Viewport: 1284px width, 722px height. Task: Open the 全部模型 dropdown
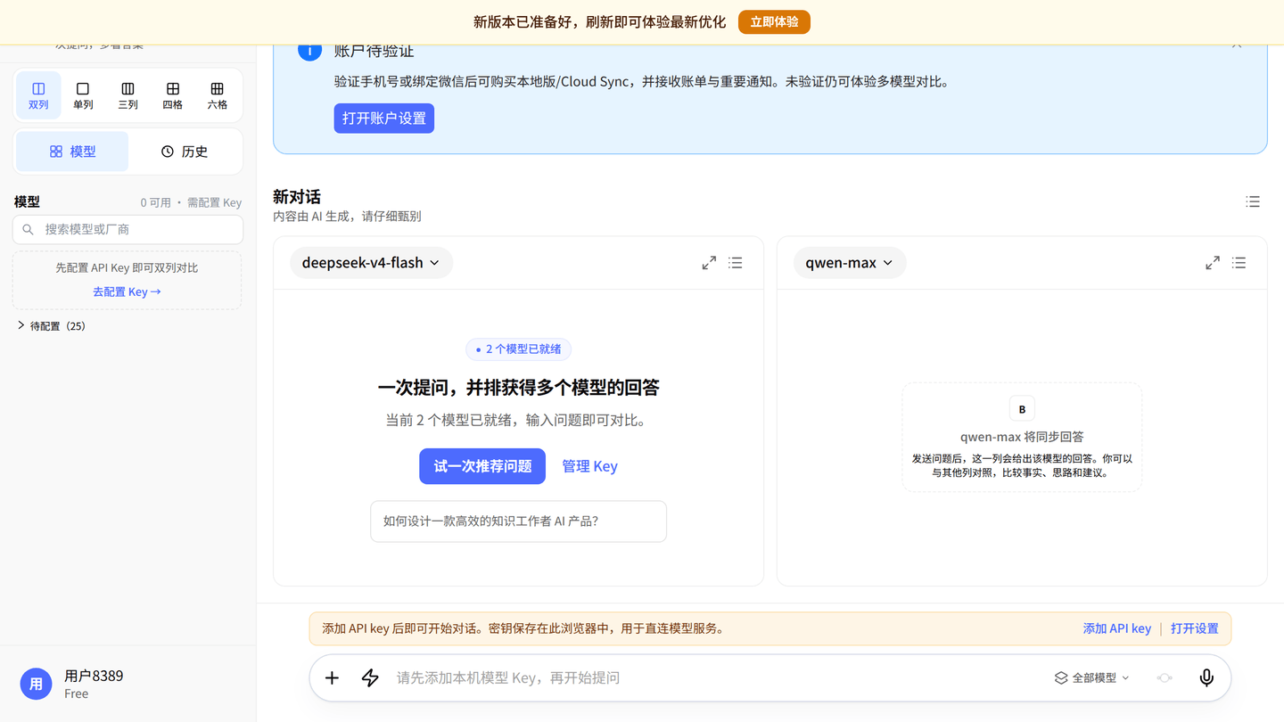(x=1092, y=678)
